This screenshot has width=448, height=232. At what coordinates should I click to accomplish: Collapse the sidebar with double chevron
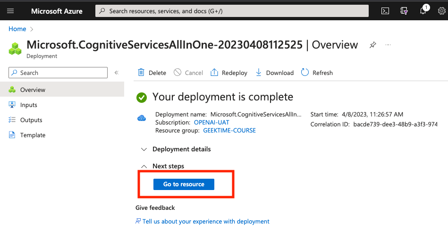click(x=117, y=73)
